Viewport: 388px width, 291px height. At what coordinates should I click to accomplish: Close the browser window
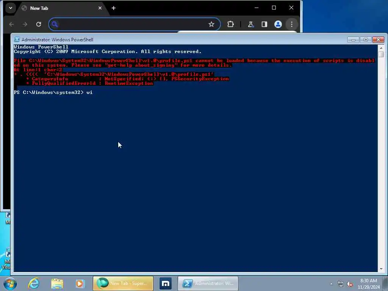click(x=291, y=8)
